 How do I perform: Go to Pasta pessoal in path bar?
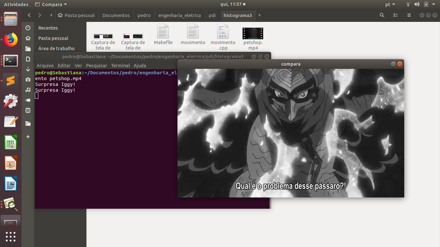coord(77,15)
